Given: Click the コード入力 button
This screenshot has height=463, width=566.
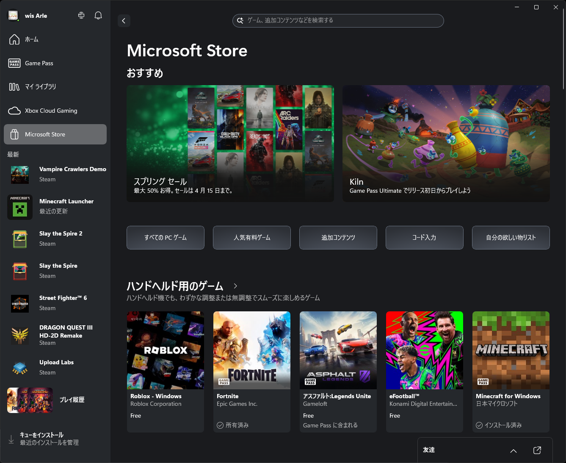Looking at the screenshot, I should (424, 238).
